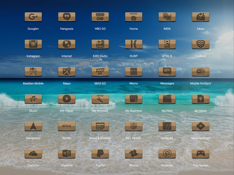Click the 'Mobile HotSpot' label text
Screen dimensions: 234x175
pos(201,83)
